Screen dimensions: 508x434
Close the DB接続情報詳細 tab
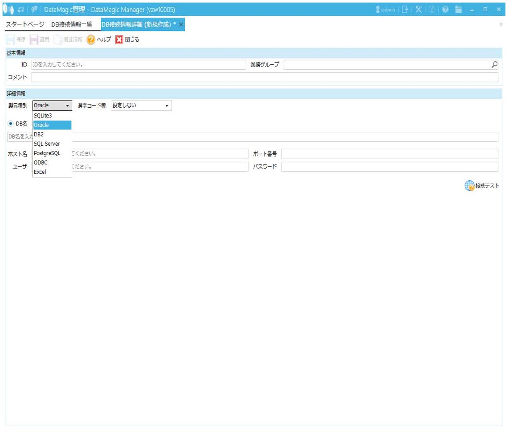pyautogui.click(x=181, y=24)
